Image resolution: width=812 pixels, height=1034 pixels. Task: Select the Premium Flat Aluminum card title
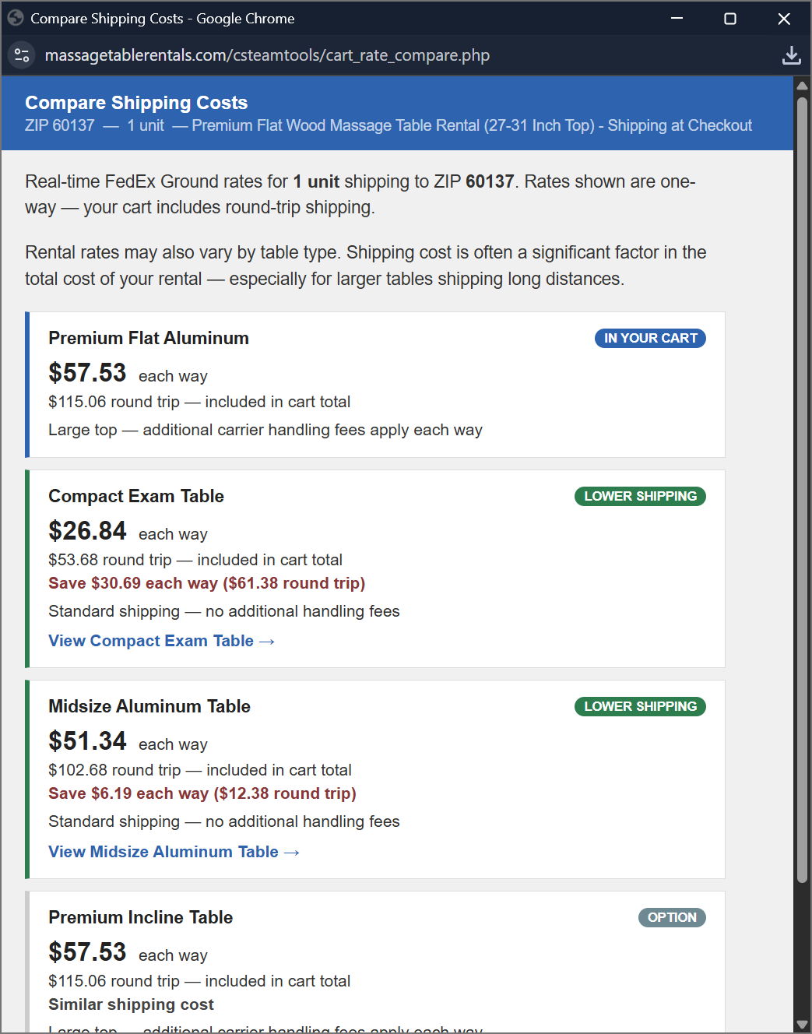click(149, 338)
